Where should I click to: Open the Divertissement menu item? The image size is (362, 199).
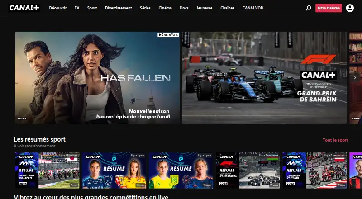point(119,8)
